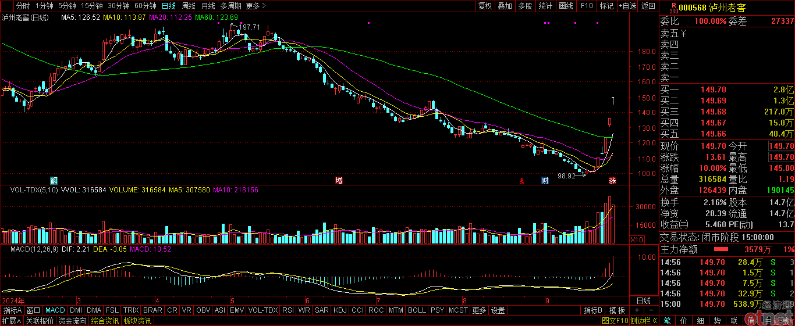This screenshot has height=326, width=795.
Task: Click the R300 badge next to the stock code
Action: click(673, 8)
